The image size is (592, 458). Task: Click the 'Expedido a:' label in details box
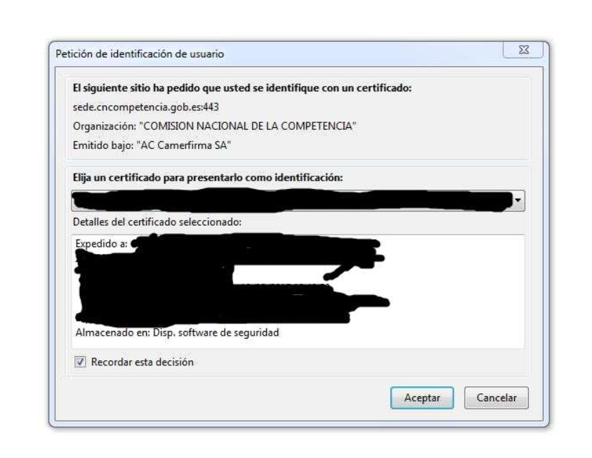click(102, 244)
